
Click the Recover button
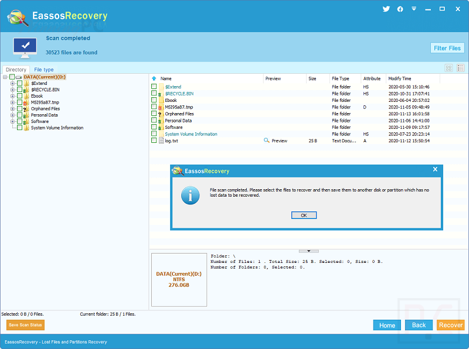[451, 325]
